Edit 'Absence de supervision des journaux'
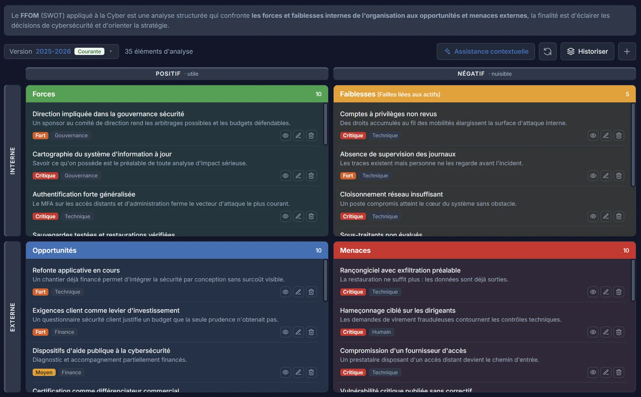 coord(606,176)
